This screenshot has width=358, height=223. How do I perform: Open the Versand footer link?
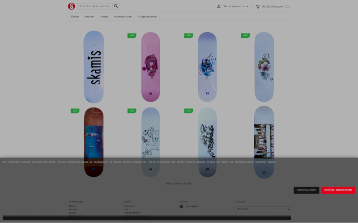(129, 206)
